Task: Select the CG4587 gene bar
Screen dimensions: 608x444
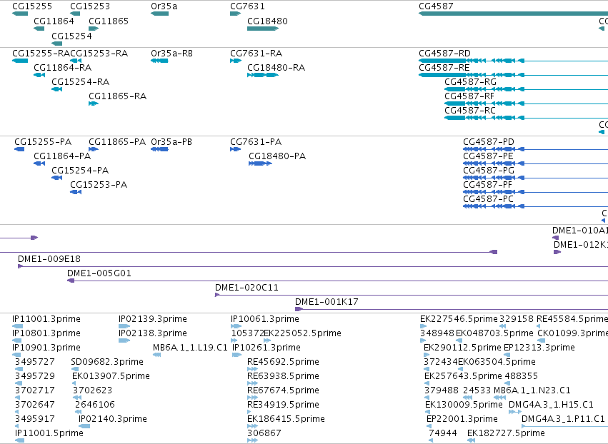Action: [x=514, y=14]
